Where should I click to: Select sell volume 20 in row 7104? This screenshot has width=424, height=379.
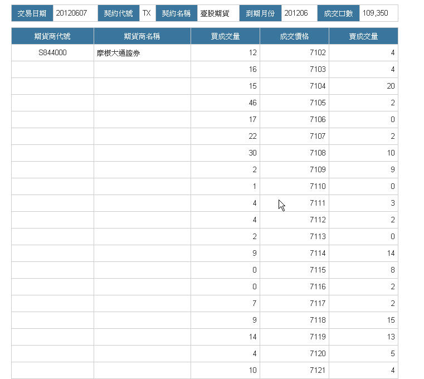pyautogui.click(x=391, y=86)
